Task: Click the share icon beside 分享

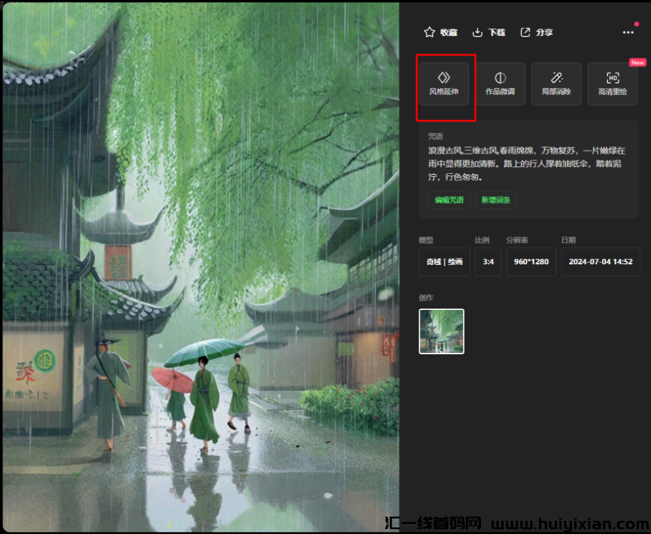Action: [525, 32]
